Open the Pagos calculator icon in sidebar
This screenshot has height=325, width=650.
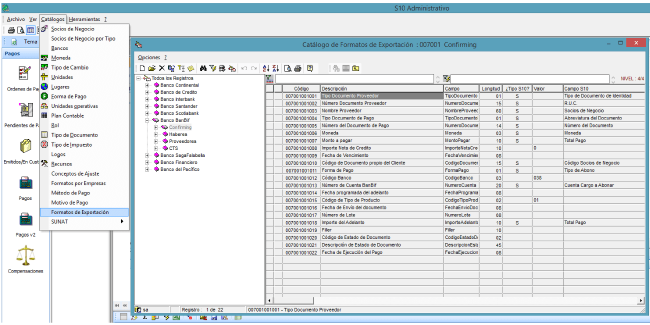(x=25, y=183)
